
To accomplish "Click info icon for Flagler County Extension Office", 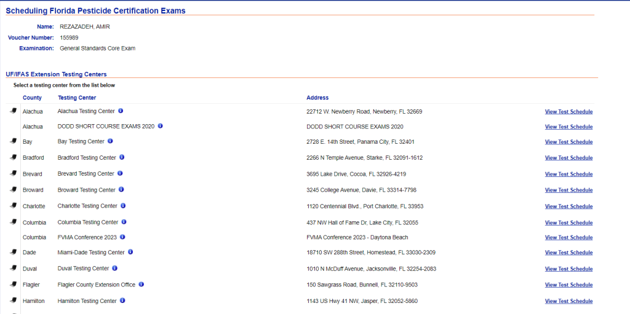I will click(141, 285).
